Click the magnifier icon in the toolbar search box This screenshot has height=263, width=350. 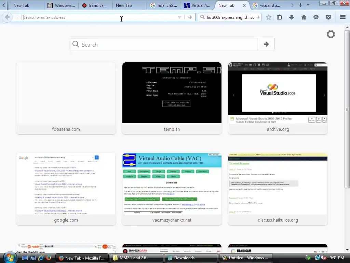point(202,17)
